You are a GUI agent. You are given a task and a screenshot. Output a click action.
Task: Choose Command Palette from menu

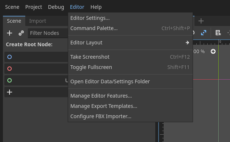[x=130, y=28]
